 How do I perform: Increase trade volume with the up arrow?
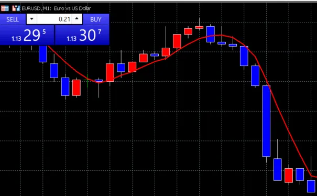pyautogui.click(x=77, y=19)
